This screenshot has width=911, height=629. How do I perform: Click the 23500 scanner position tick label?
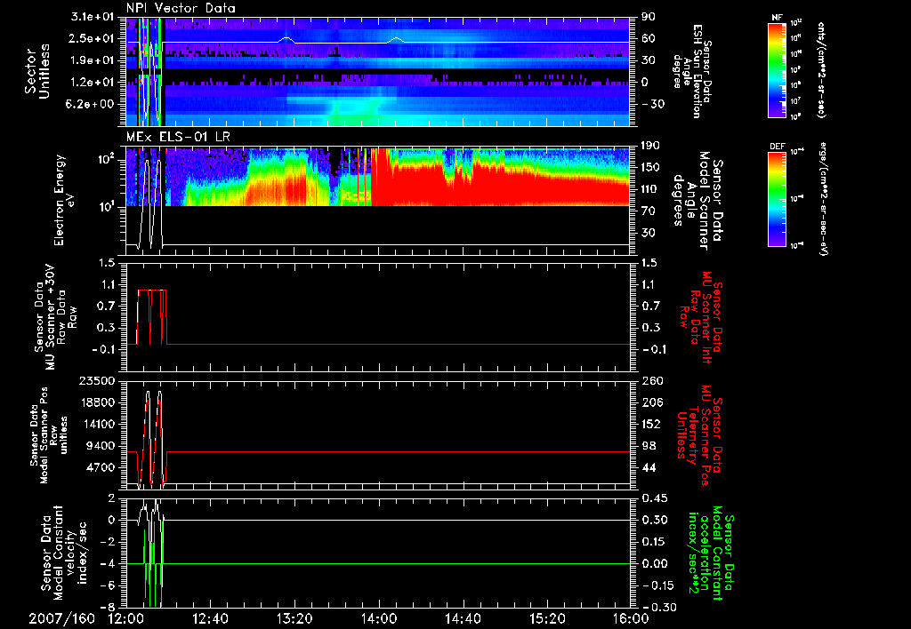click(96, 380)
